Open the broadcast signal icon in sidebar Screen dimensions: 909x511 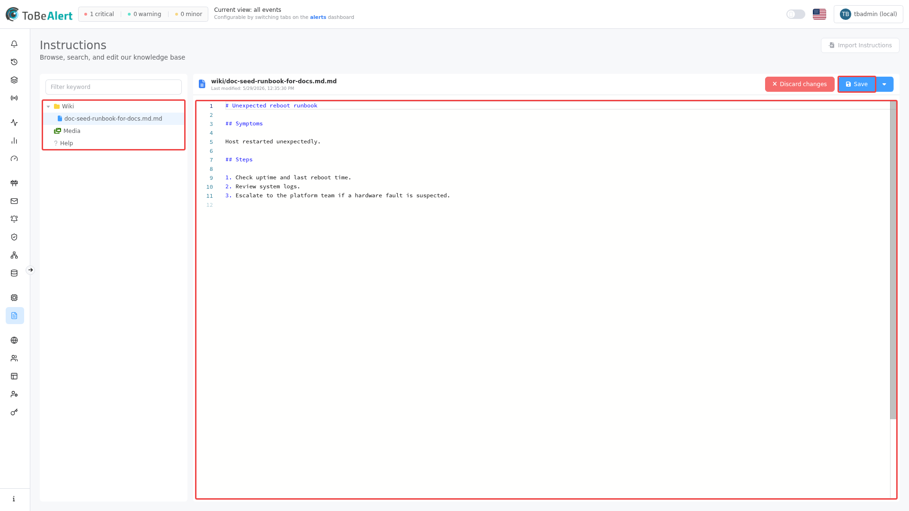click(x=14, y=98)
